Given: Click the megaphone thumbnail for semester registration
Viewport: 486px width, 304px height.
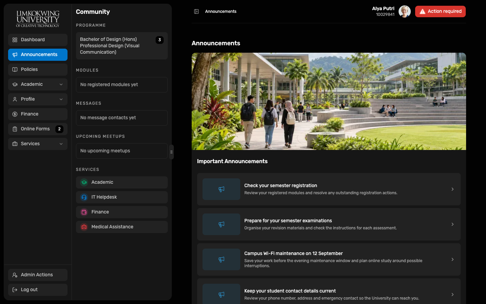Looking at the screenshot, I should (221, 189).
